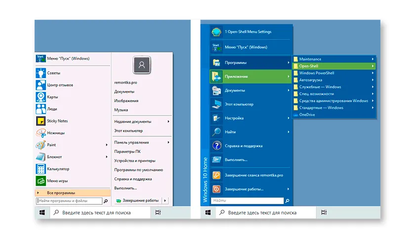Screen dimensions: 415x239
Task: Open Параметры ПК in left menu
Action: [x=127, y=152]
